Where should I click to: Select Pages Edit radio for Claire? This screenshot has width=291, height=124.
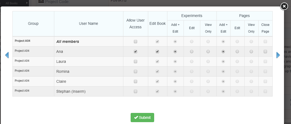[x=237, y=81]
